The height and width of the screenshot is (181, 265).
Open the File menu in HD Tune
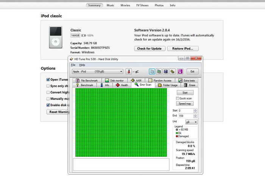[x=73, y=65]
